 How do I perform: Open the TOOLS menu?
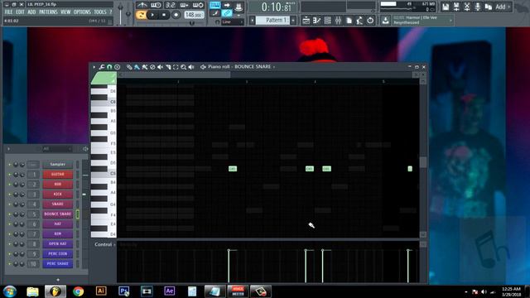100,12
